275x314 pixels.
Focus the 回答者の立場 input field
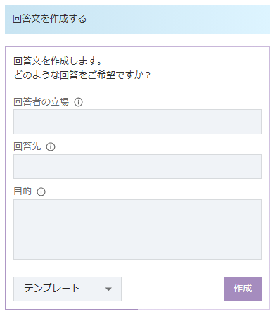137,122
